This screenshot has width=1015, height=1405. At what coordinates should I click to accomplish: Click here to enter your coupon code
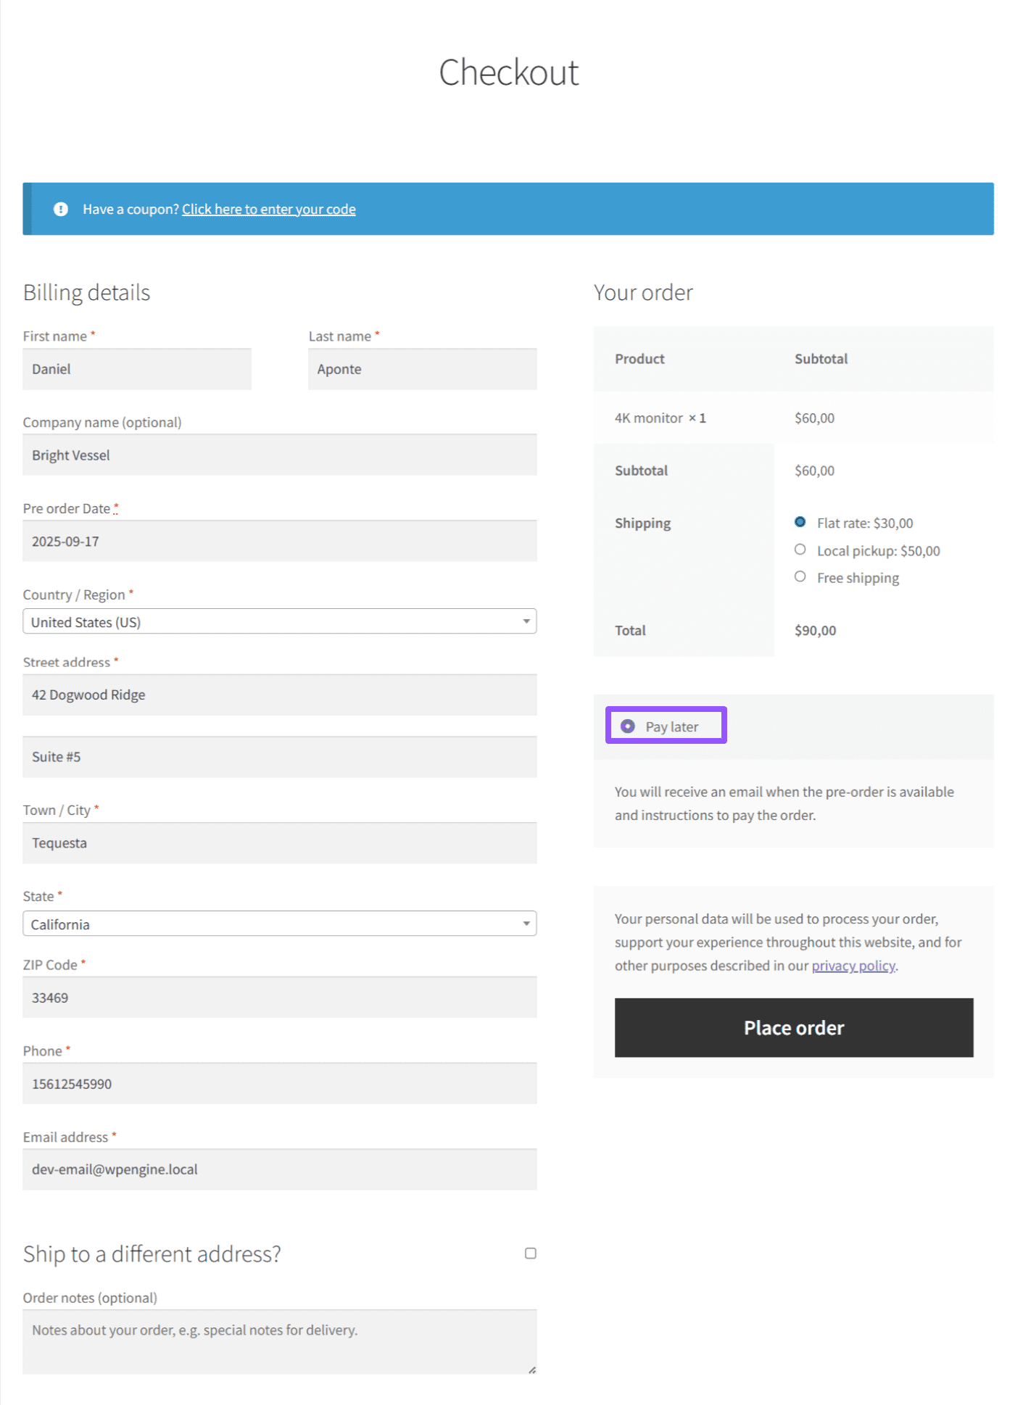click(268, 209)
